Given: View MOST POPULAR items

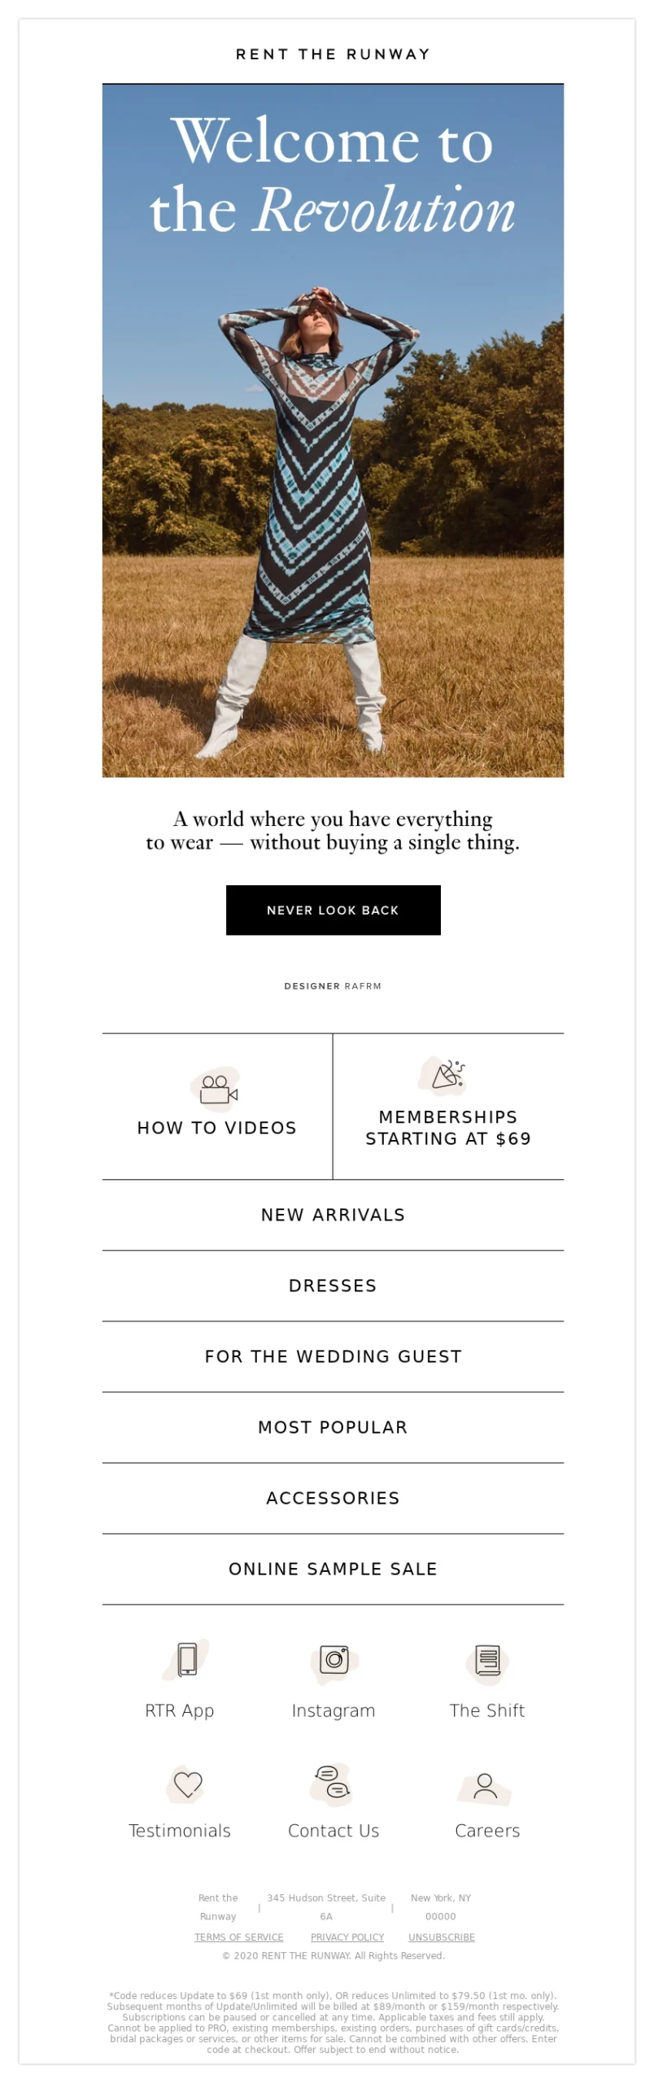Looking at the screenshot, I should pyautogui.click(x=333, y=1427).
